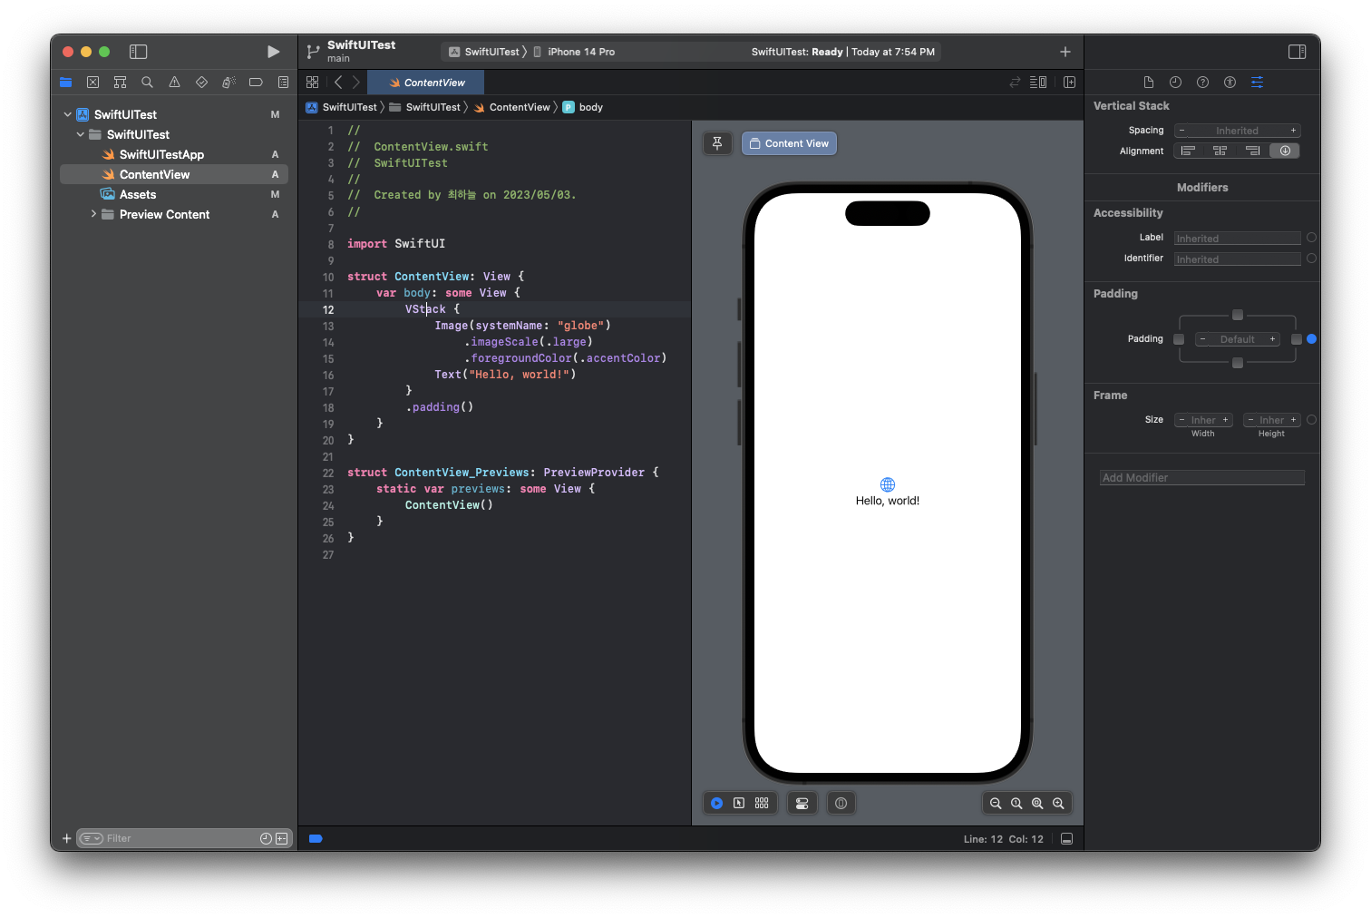This screenshot has height=918, width=1371.
Task: Select SwiftUITestApp file in navigator
Action: tap(173, 154)
